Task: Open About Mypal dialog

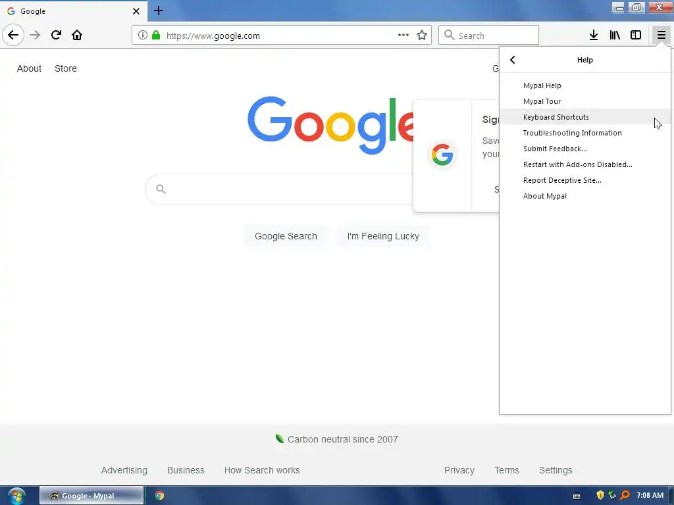Action: point(584,196)
